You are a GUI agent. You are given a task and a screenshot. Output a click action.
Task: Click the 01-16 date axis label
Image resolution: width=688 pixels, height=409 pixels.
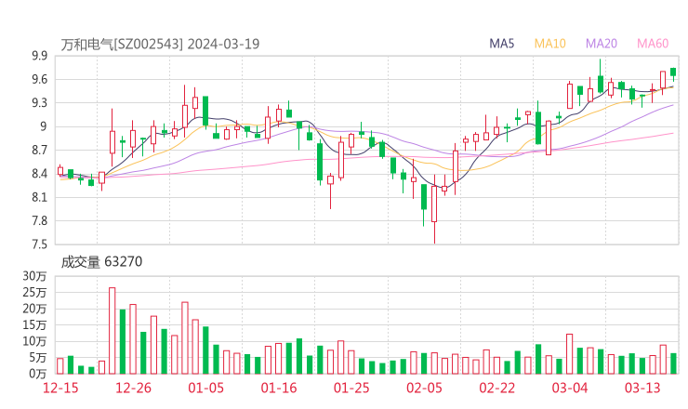pos(279,388)
